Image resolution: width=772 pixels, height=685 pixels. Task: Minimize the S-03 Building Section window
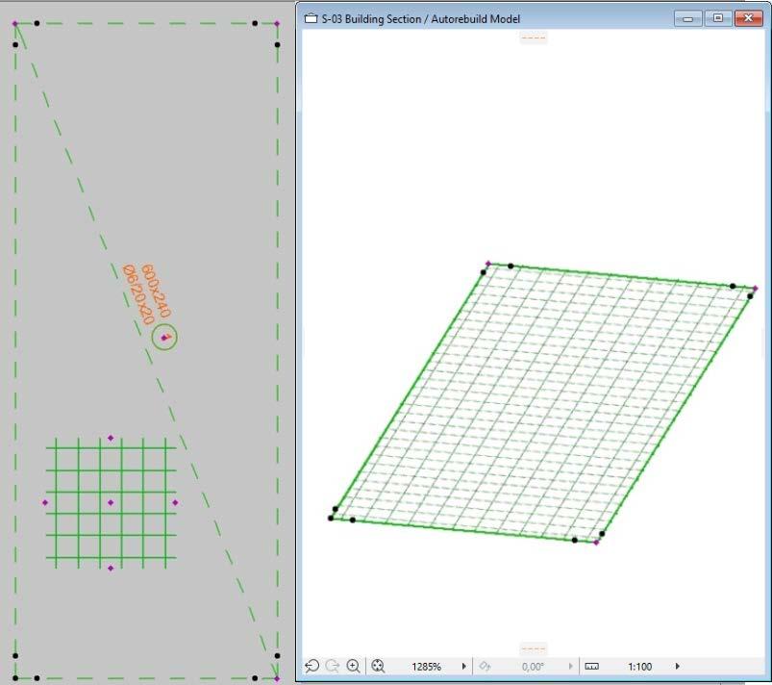click(x=687, y=18)
